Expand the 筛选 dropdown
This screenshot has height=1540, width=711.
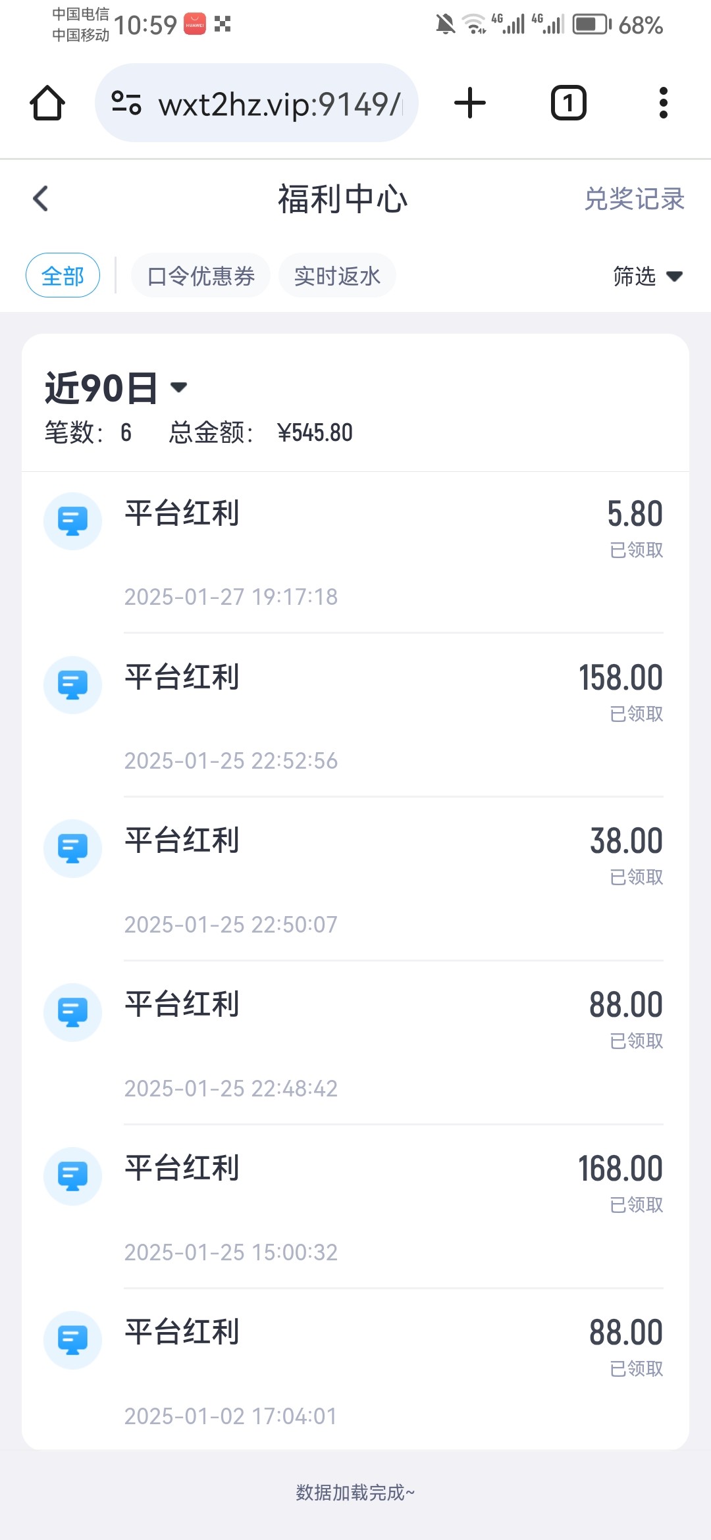(x=647, y=276)
